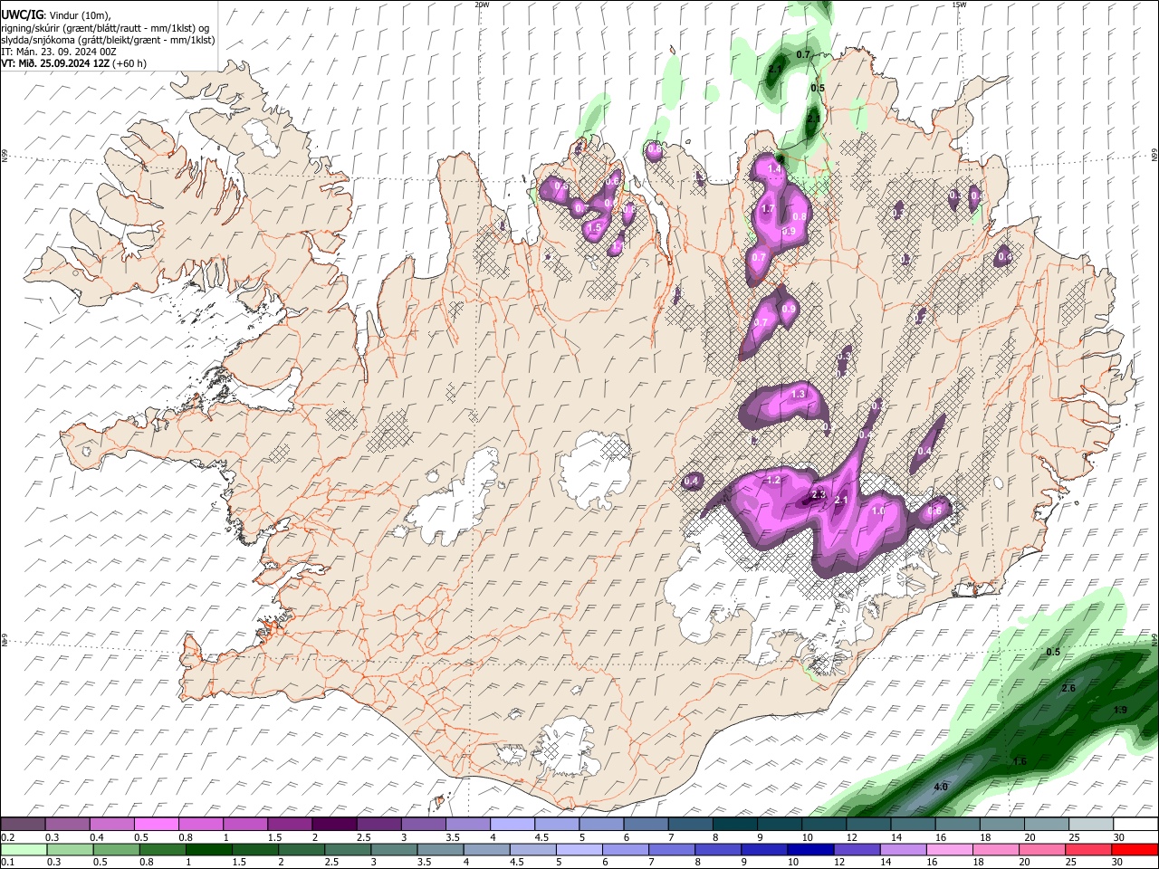
Task: Choose the medium green 0.5 swatch, bottom legend row
Action: coord(117,849)
